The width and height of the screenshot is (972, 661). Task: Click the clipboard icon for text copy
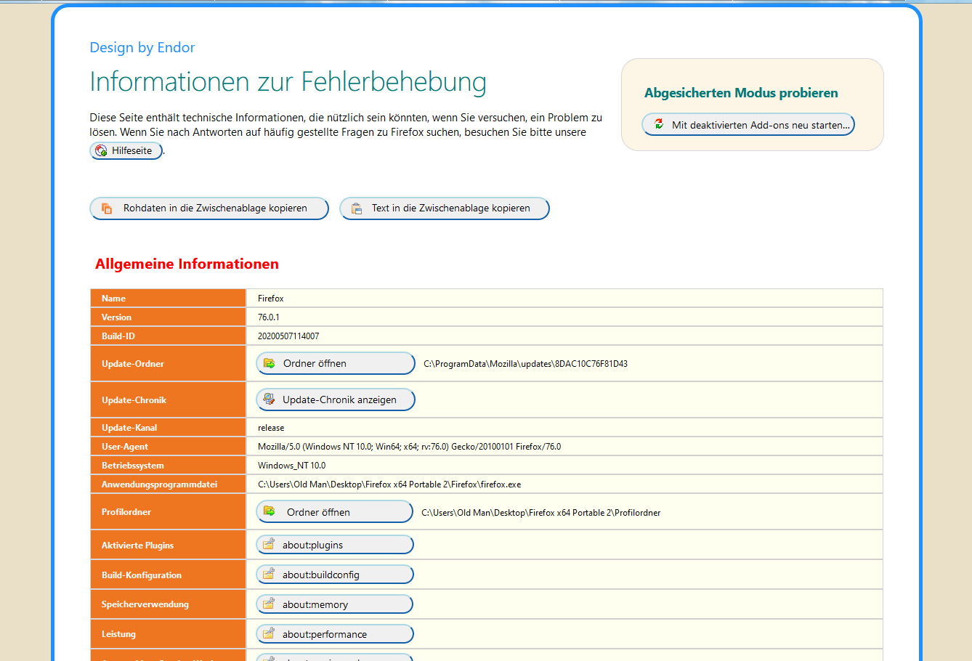click(357, 208)
